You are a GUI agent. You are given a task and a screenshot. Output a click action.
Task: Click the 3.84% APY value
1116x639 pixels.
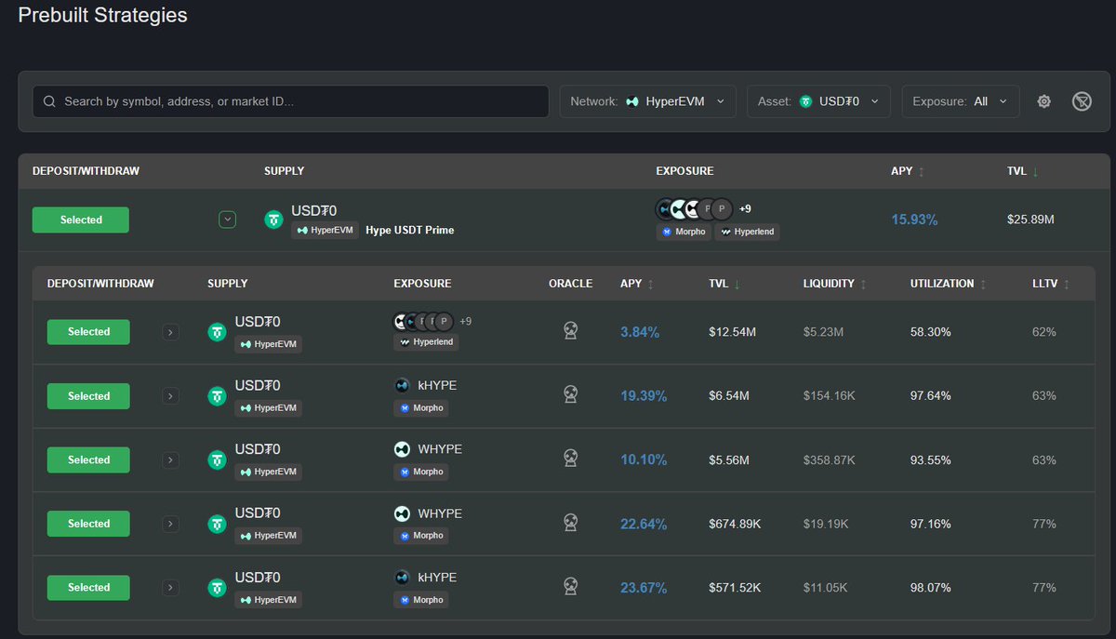tap(640, 331)
